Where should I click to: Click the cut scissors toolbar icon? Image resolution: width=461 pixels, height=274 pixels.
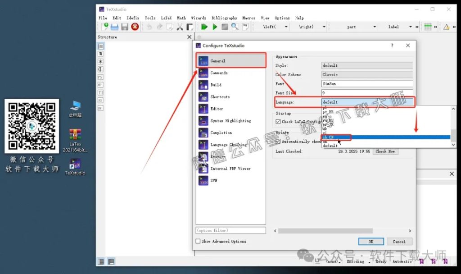pos(180,27)
